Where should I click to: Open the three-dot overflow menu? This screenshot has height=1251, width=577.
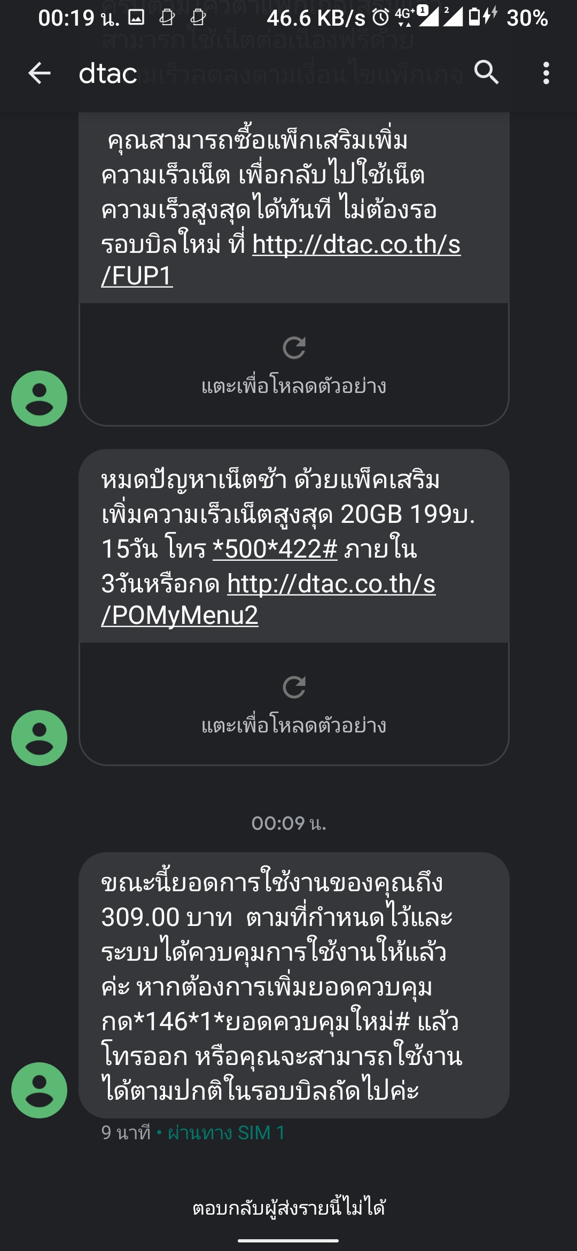coord(545,73)
